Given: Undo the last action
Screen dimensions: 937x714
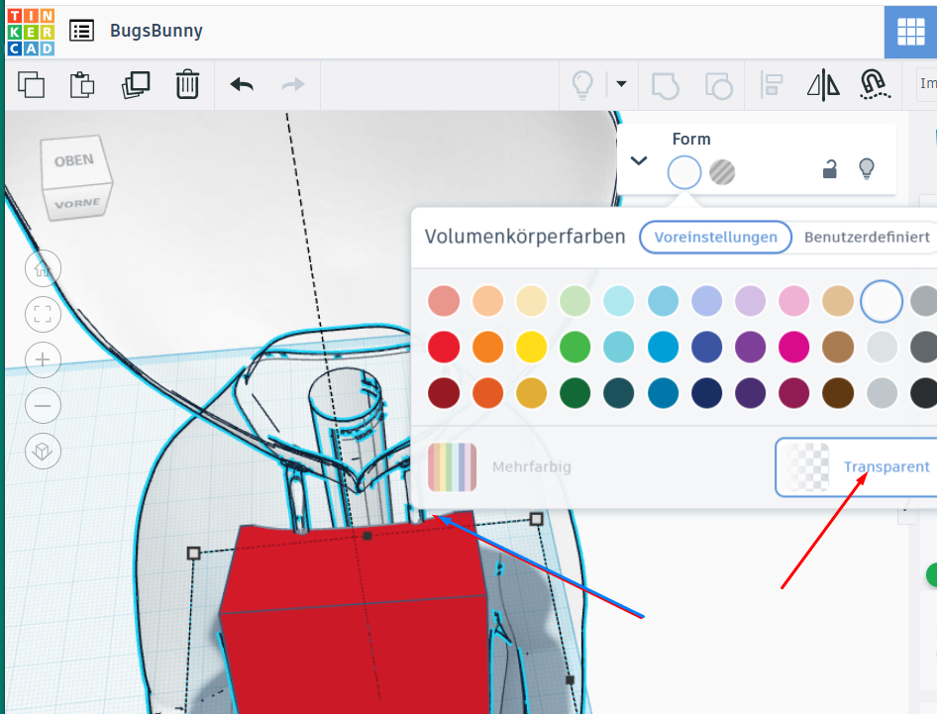Looking at the screenshot, I should 242,85.
